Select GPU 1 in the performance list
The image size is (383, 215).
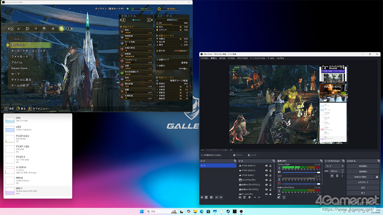click(38, 191)
